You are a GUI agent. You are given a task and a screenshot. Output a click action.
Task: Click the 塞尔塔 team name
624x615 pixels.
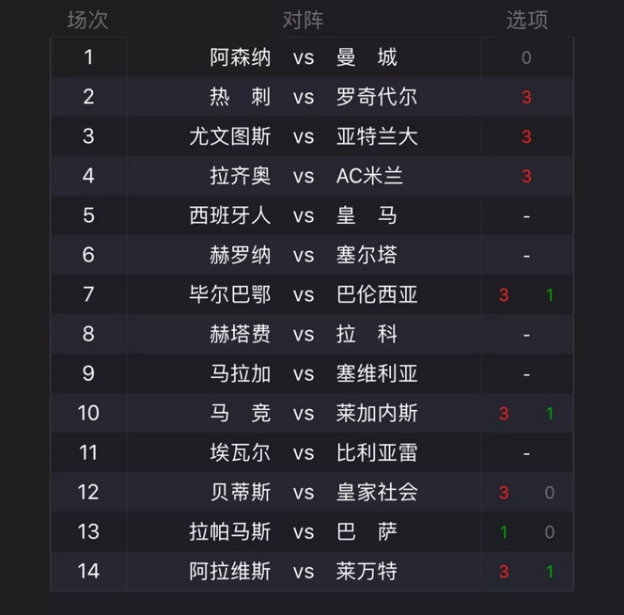pos(367,255)
